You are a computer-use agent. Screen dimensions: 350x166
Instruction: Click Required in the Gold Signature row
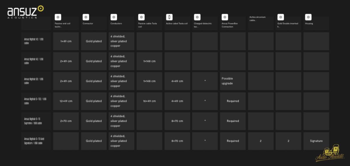(233, 141)
